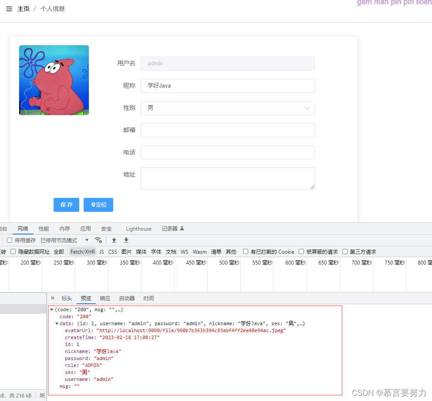The width and height of the screenshot is (432, 401).
Task: Collapse the data object triangle
Action: click(x=57, y=323)
